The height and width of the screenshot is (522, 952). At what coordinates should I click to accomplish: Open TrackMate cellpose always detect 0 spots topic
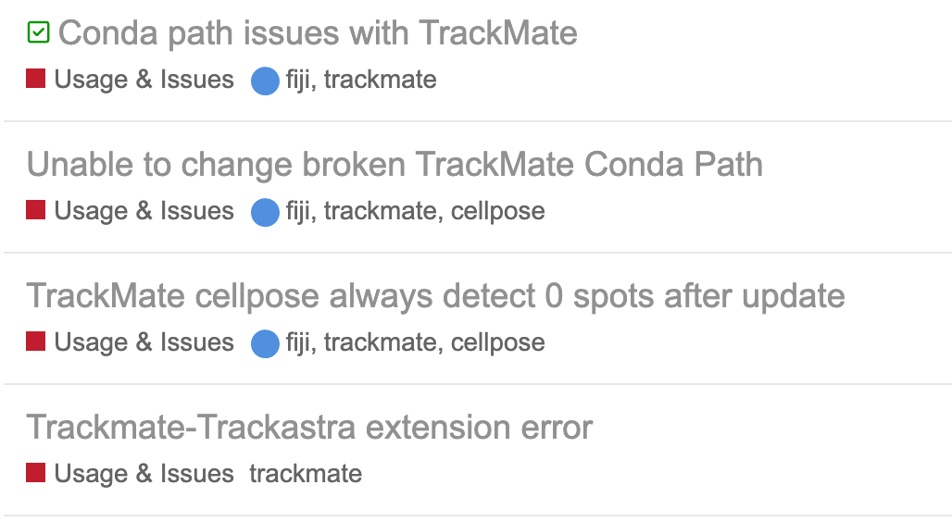coord(435,296)
